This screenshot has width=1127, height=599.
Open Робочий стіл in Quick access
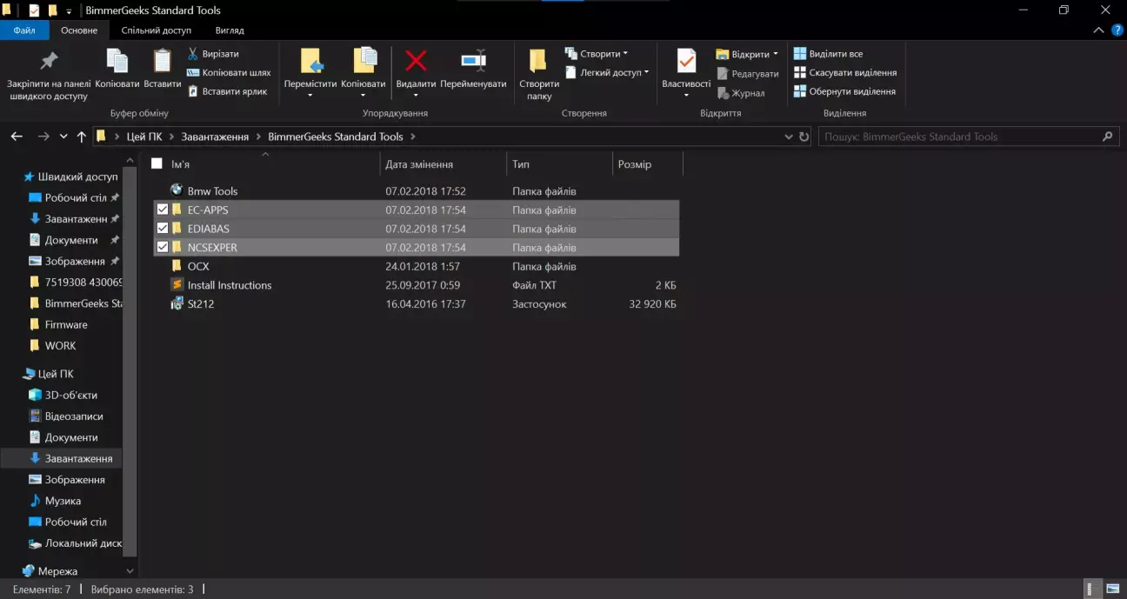pos(75,197)
